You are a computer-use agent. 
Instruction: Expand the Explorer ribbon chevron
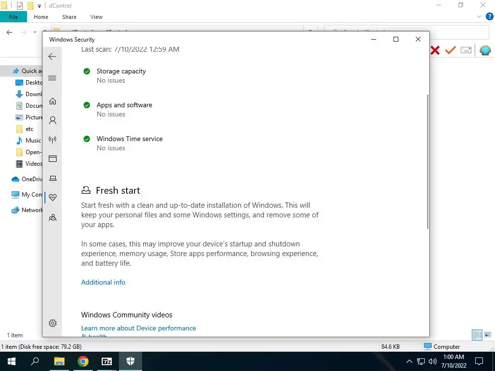tap(479, 16)
